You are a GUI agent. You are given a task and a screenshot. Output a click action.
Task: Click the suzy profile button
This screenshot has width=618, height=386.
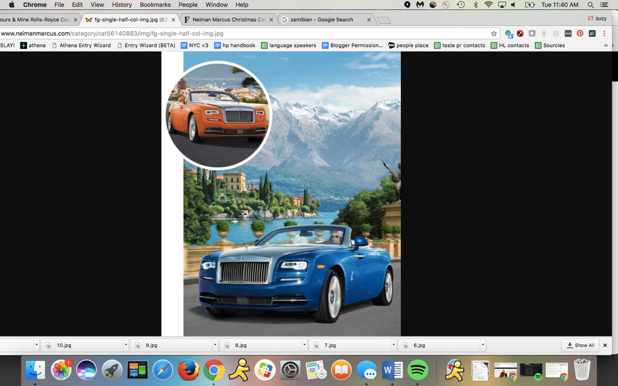click(597, 18)
